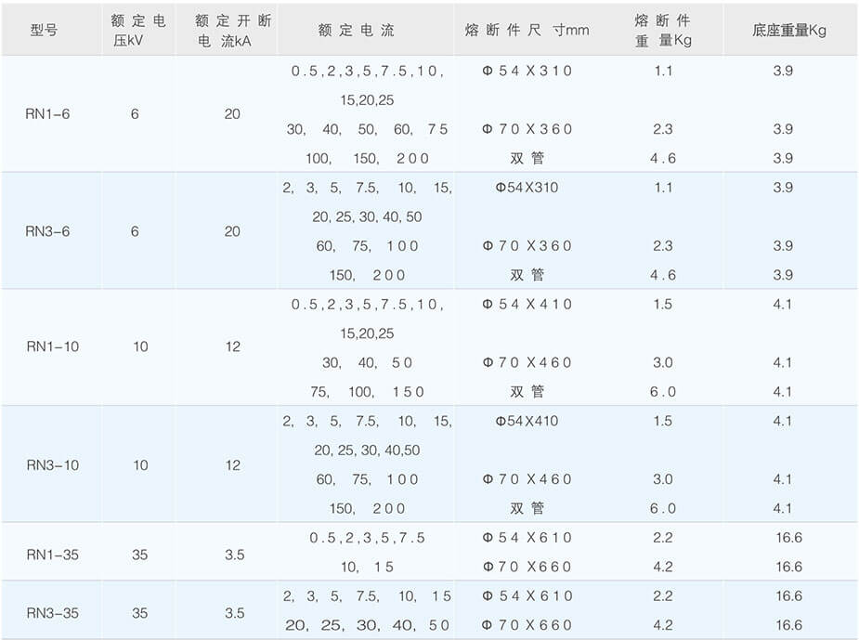The image size is (859, 640).
Task: Click the RN3-35 model cell
Action: click(x=53, y=613)
